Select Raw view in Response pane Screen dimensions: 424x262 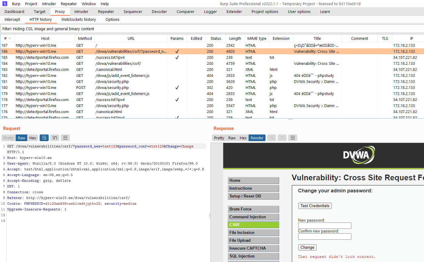coord(232,138)
